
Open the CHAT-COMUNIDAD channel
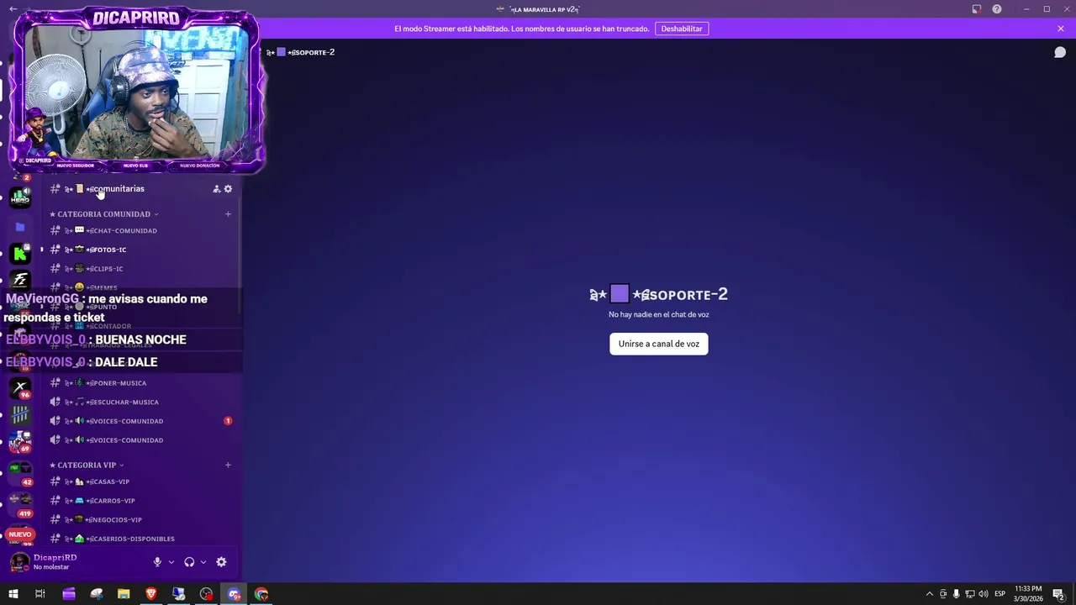pos(141,230)
